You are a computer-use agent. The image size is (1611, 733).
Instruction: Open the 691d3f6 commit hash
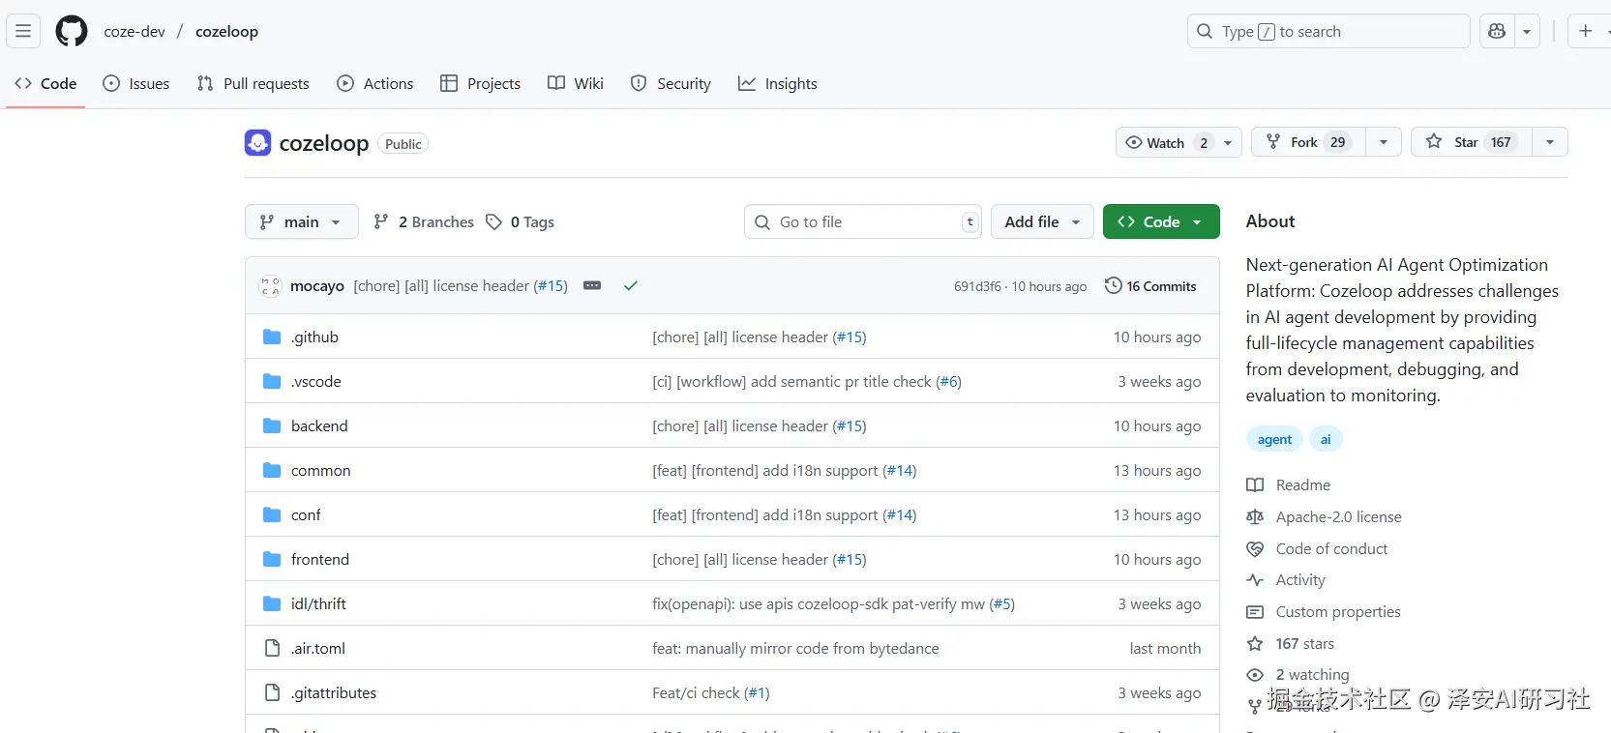coord(977,286)
